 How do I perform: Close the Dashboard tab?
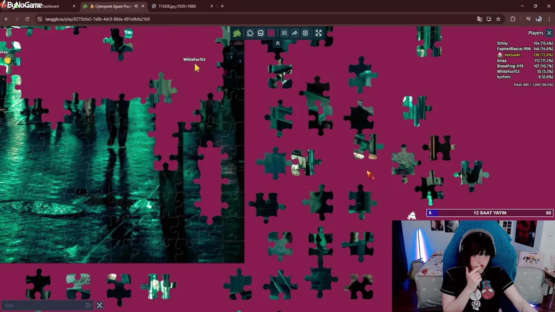coord(74,6)
